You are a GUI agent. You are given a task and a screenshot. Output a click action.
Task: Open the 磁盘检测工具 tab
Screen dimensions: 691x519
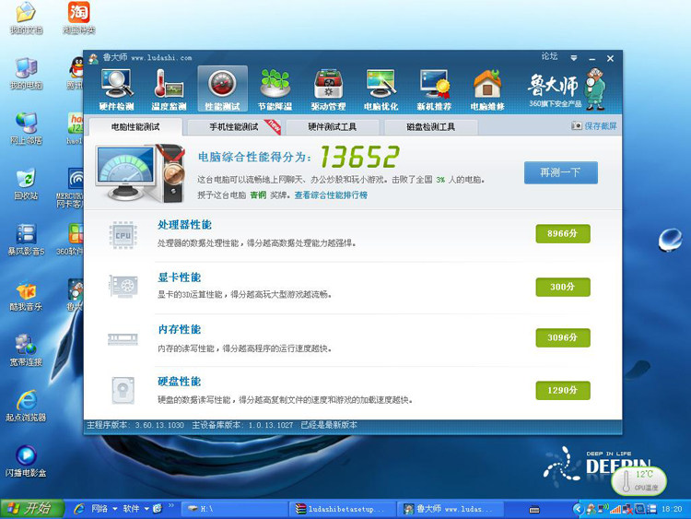[430, 126]
